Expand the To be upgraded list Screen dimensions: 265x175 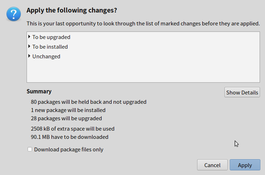[x=29, y=37]
